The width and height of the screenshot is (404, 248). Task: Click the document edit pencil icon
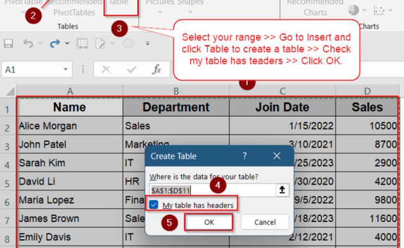point(101,43)
